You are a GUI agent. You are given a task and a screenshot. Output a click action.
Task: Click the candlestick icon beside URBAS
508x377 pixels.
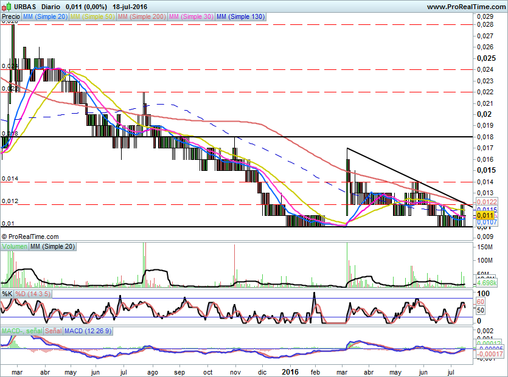7,6
